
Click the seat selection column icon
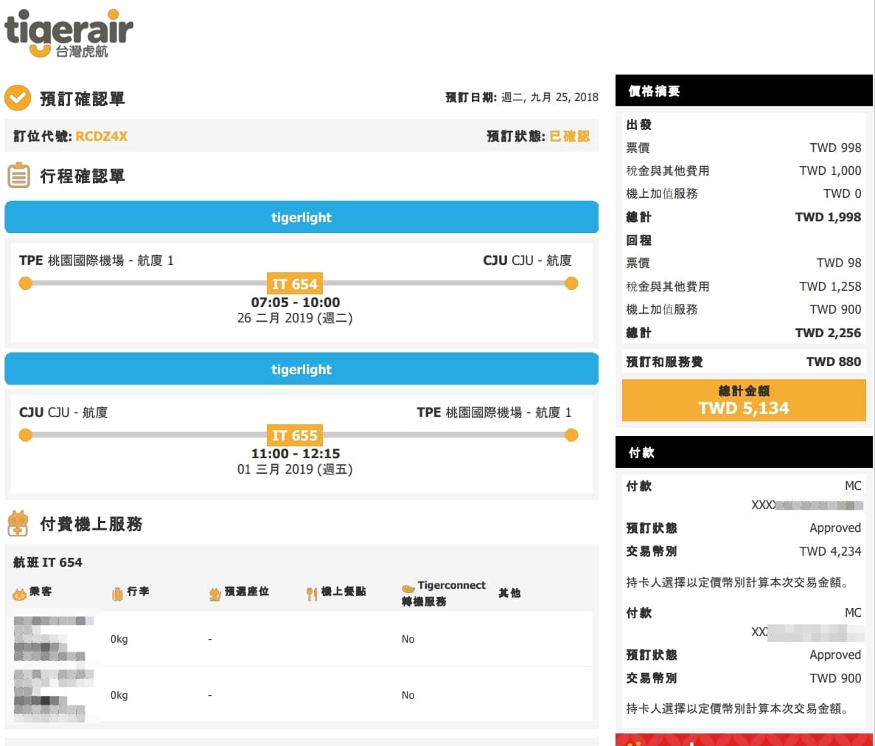click(215, 594)
